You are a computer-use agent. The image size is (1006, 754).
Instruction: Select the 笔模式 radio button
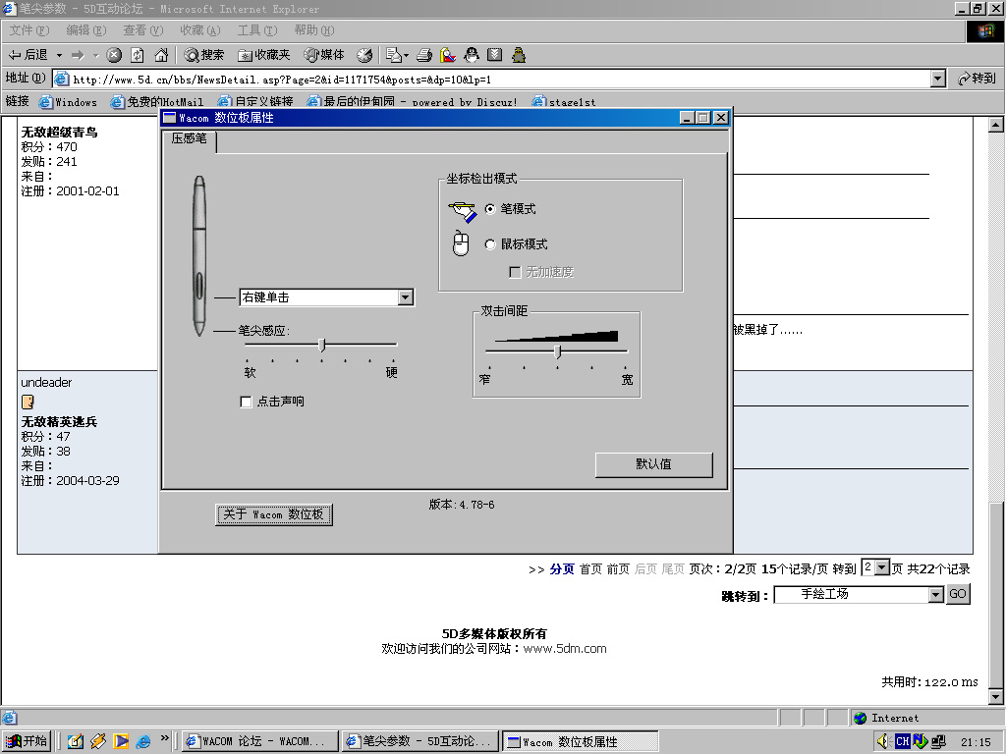490,209
